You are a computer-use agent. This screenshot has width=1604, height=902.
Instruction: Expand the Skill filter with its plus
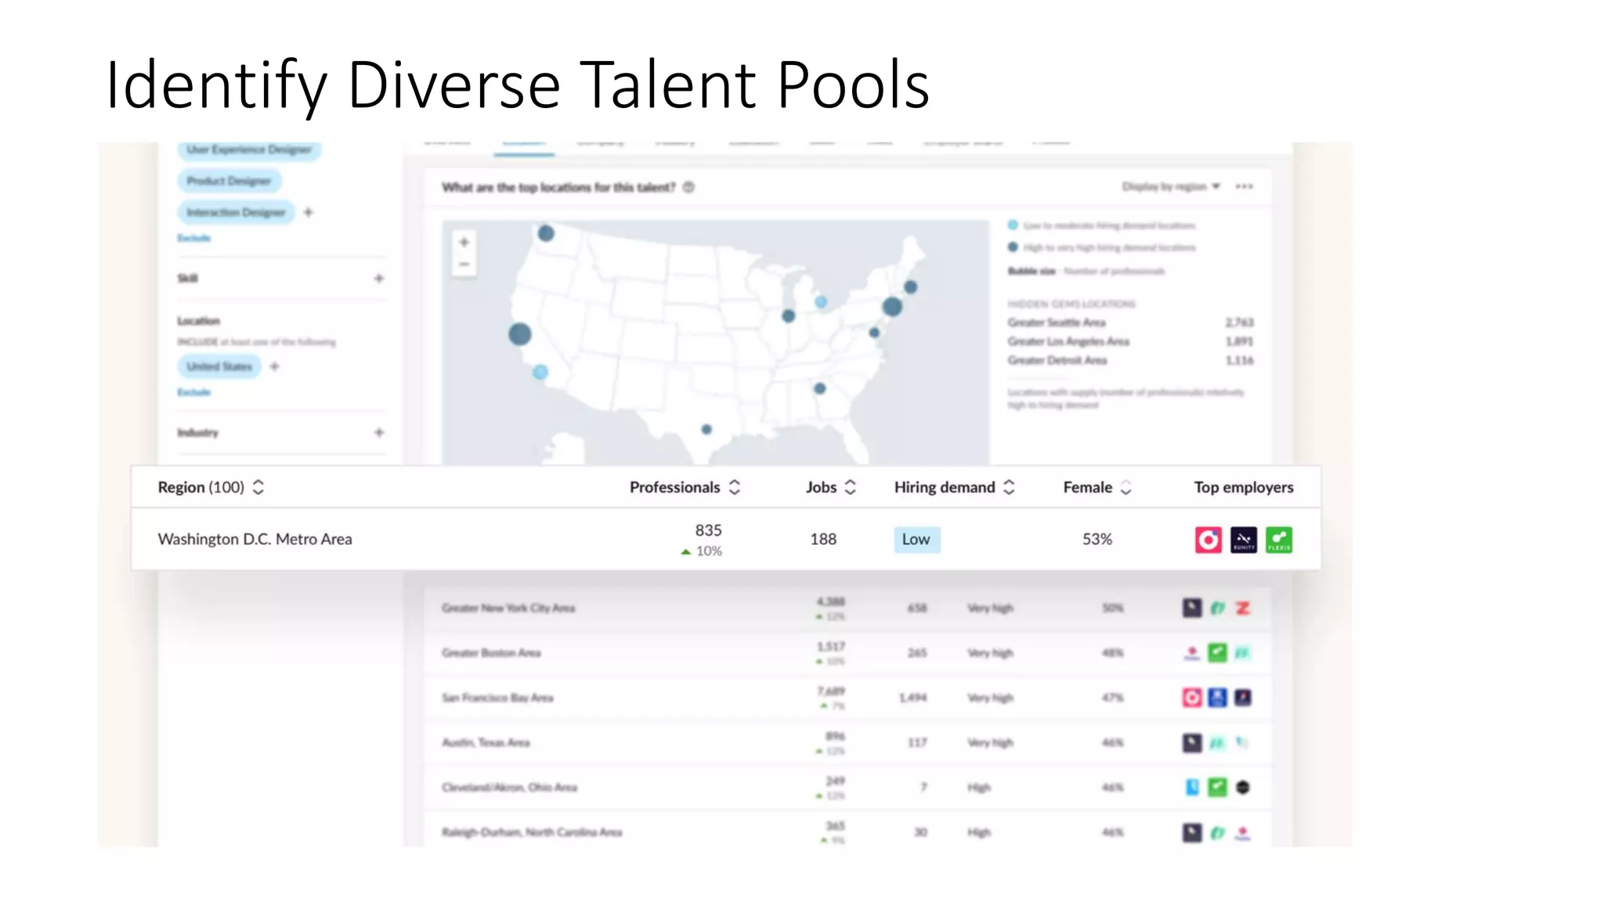(379, 278)
